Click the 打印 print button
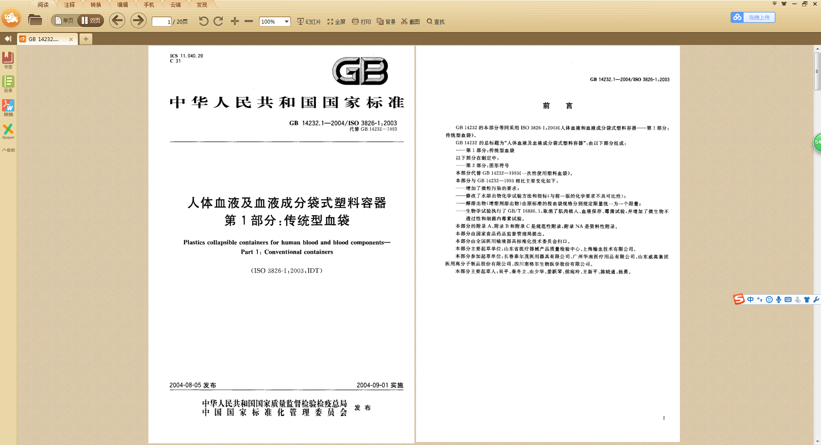The image size is (821, 445). [x=361, y=22]
